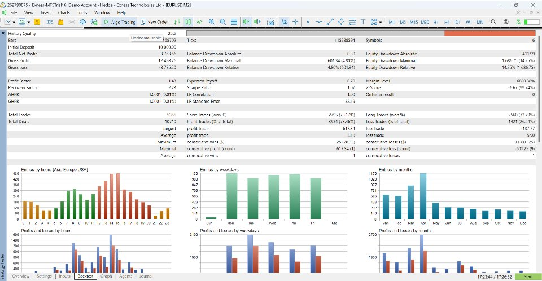This screenshot has height=281, width=542.
Task: Take a screenshot with the camera icon
Action: pos(270,22)
